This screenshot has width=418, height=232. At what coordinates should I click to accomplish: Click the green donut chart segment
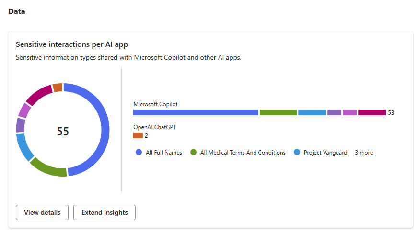[48, 168]
